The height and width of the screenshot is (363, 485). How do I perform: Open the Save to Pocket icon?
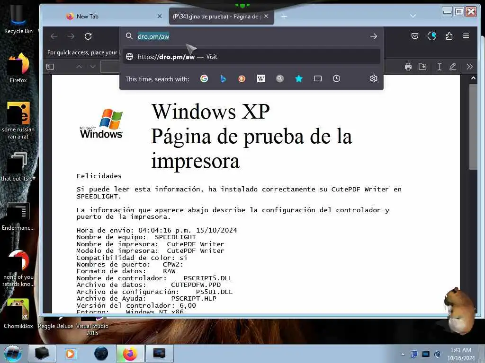pos(415,36)
